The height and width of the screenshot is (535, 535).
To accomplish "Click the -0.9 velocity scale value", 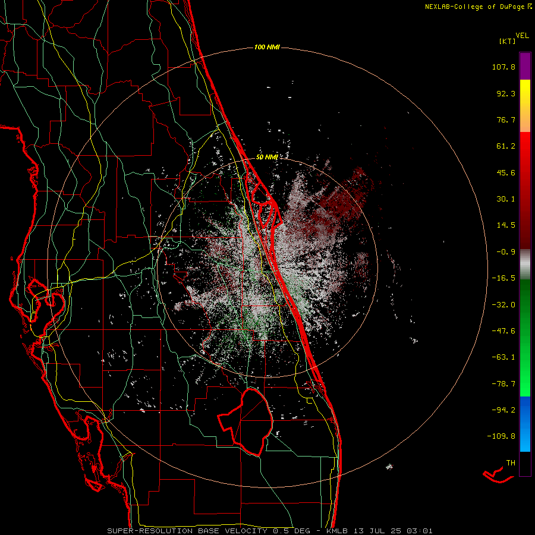I will [x=506, y=252].
